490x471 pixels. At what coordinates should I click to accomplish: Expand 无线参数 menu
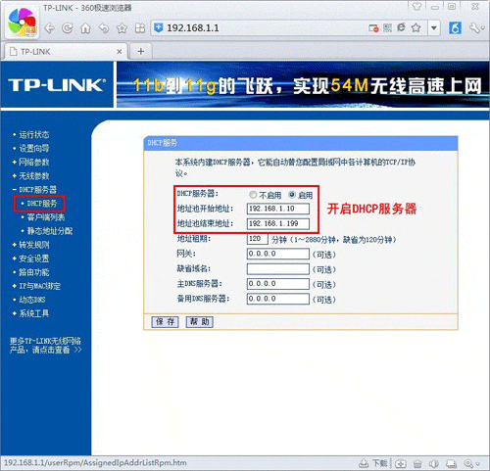click(x=34, y=176)
